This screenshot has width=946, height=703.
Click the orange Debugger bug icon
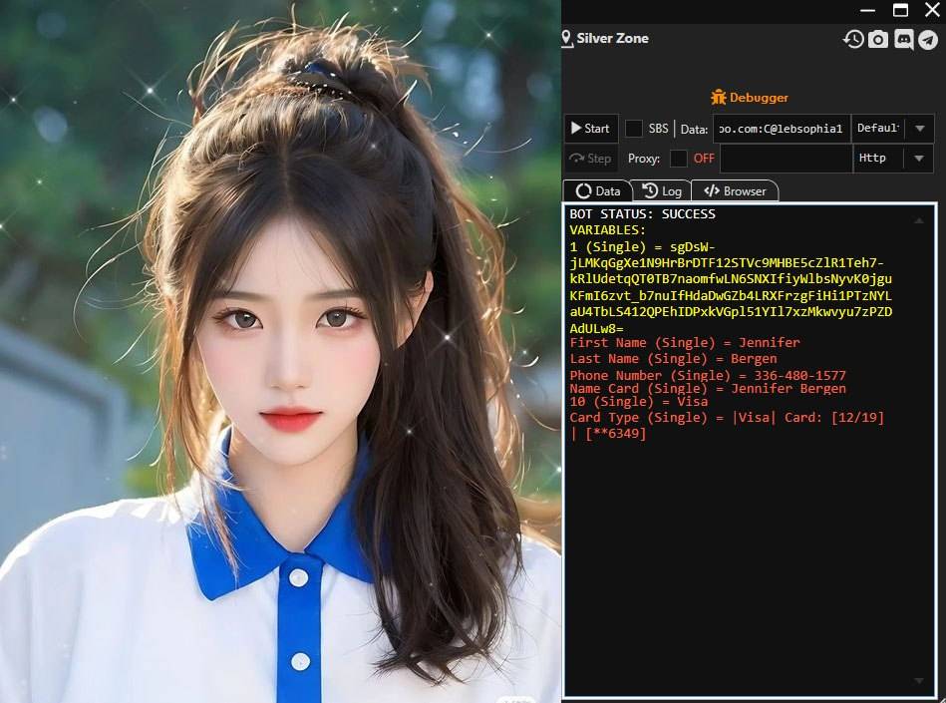click(718, 97)
